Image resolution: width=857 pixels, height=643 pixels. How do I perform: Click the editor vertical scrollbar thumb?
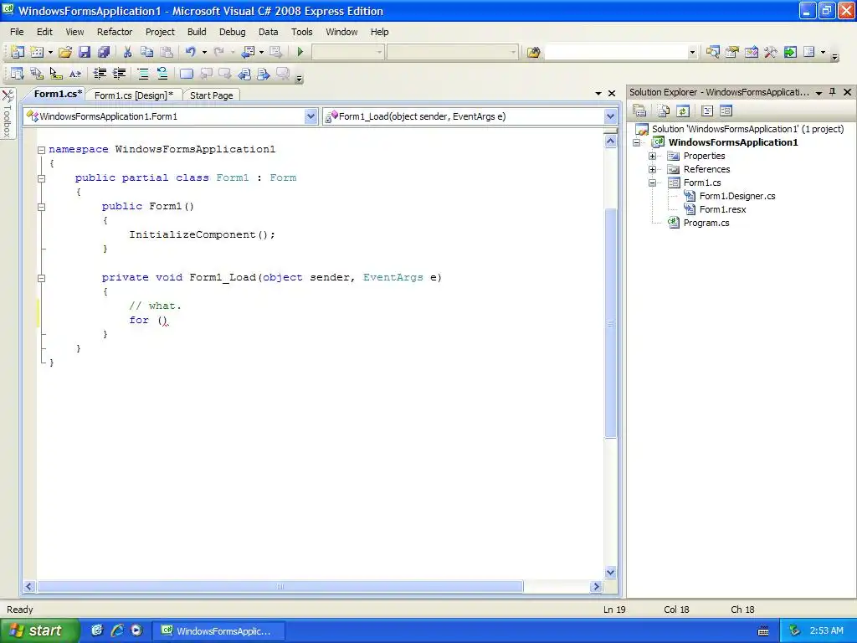[x=610, y=322]
